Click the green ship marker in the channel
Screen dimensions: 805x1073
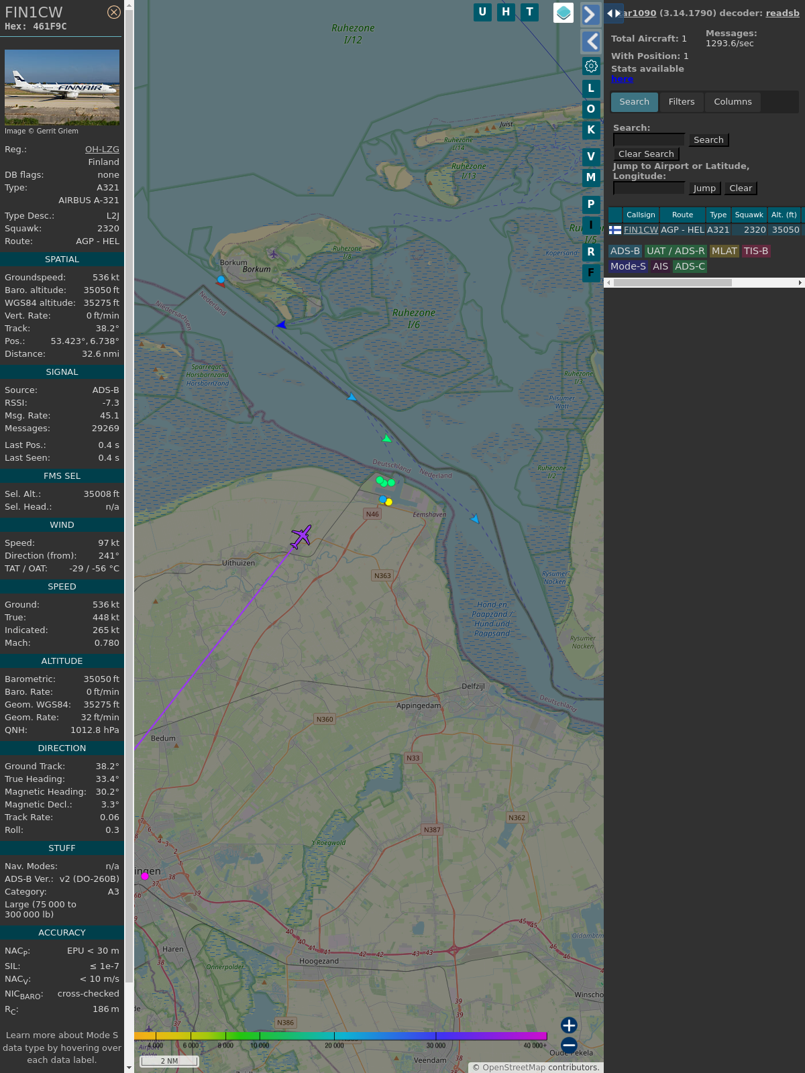point(386,439)
